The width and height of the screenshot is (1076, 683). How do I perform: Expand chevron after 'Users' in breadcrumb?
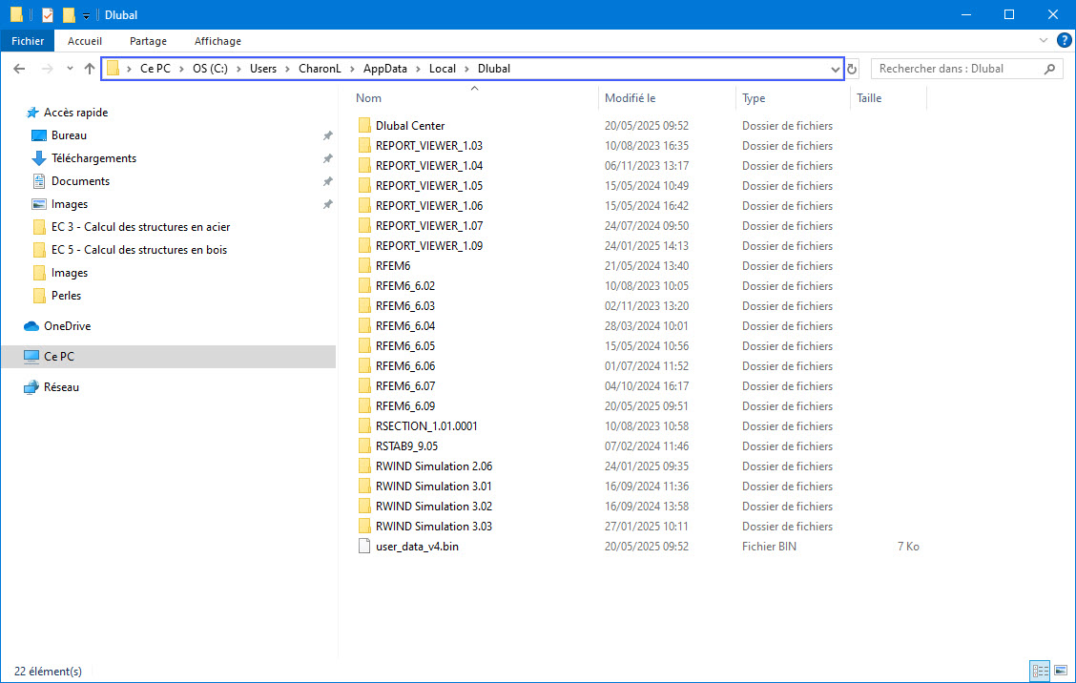pyautogui.click(x=287, y=69)
